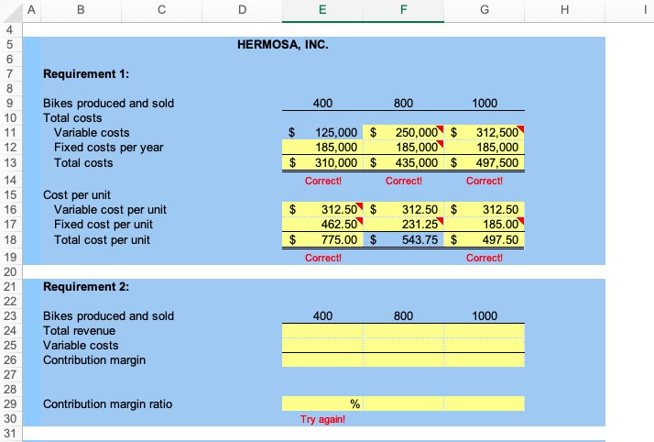Select the Requirement 1: heading
Image resolution: width=654 pixels, height=442 pixels.
coord(86,74)
